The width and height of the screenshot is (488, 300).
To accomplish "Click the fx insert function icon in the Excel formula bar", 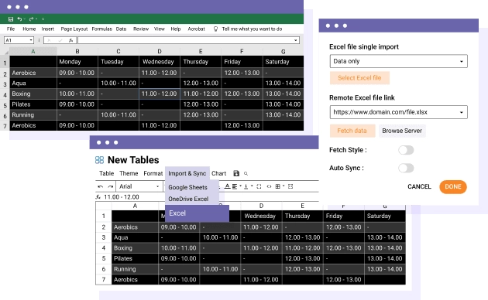I will 71,40.
